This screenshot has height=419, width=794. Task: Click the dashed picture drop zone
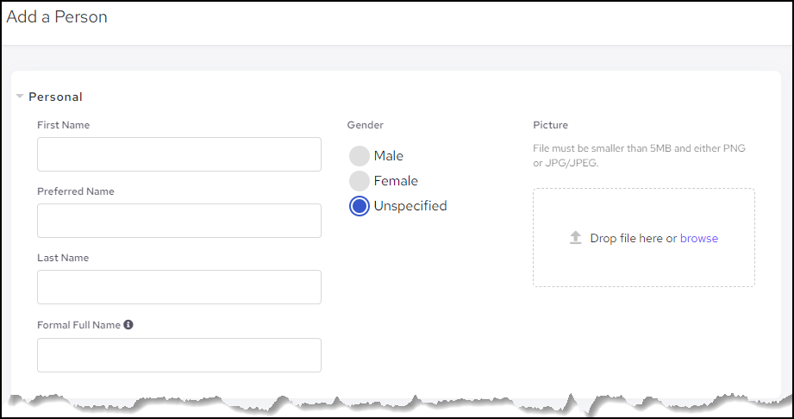click(643, 263)
